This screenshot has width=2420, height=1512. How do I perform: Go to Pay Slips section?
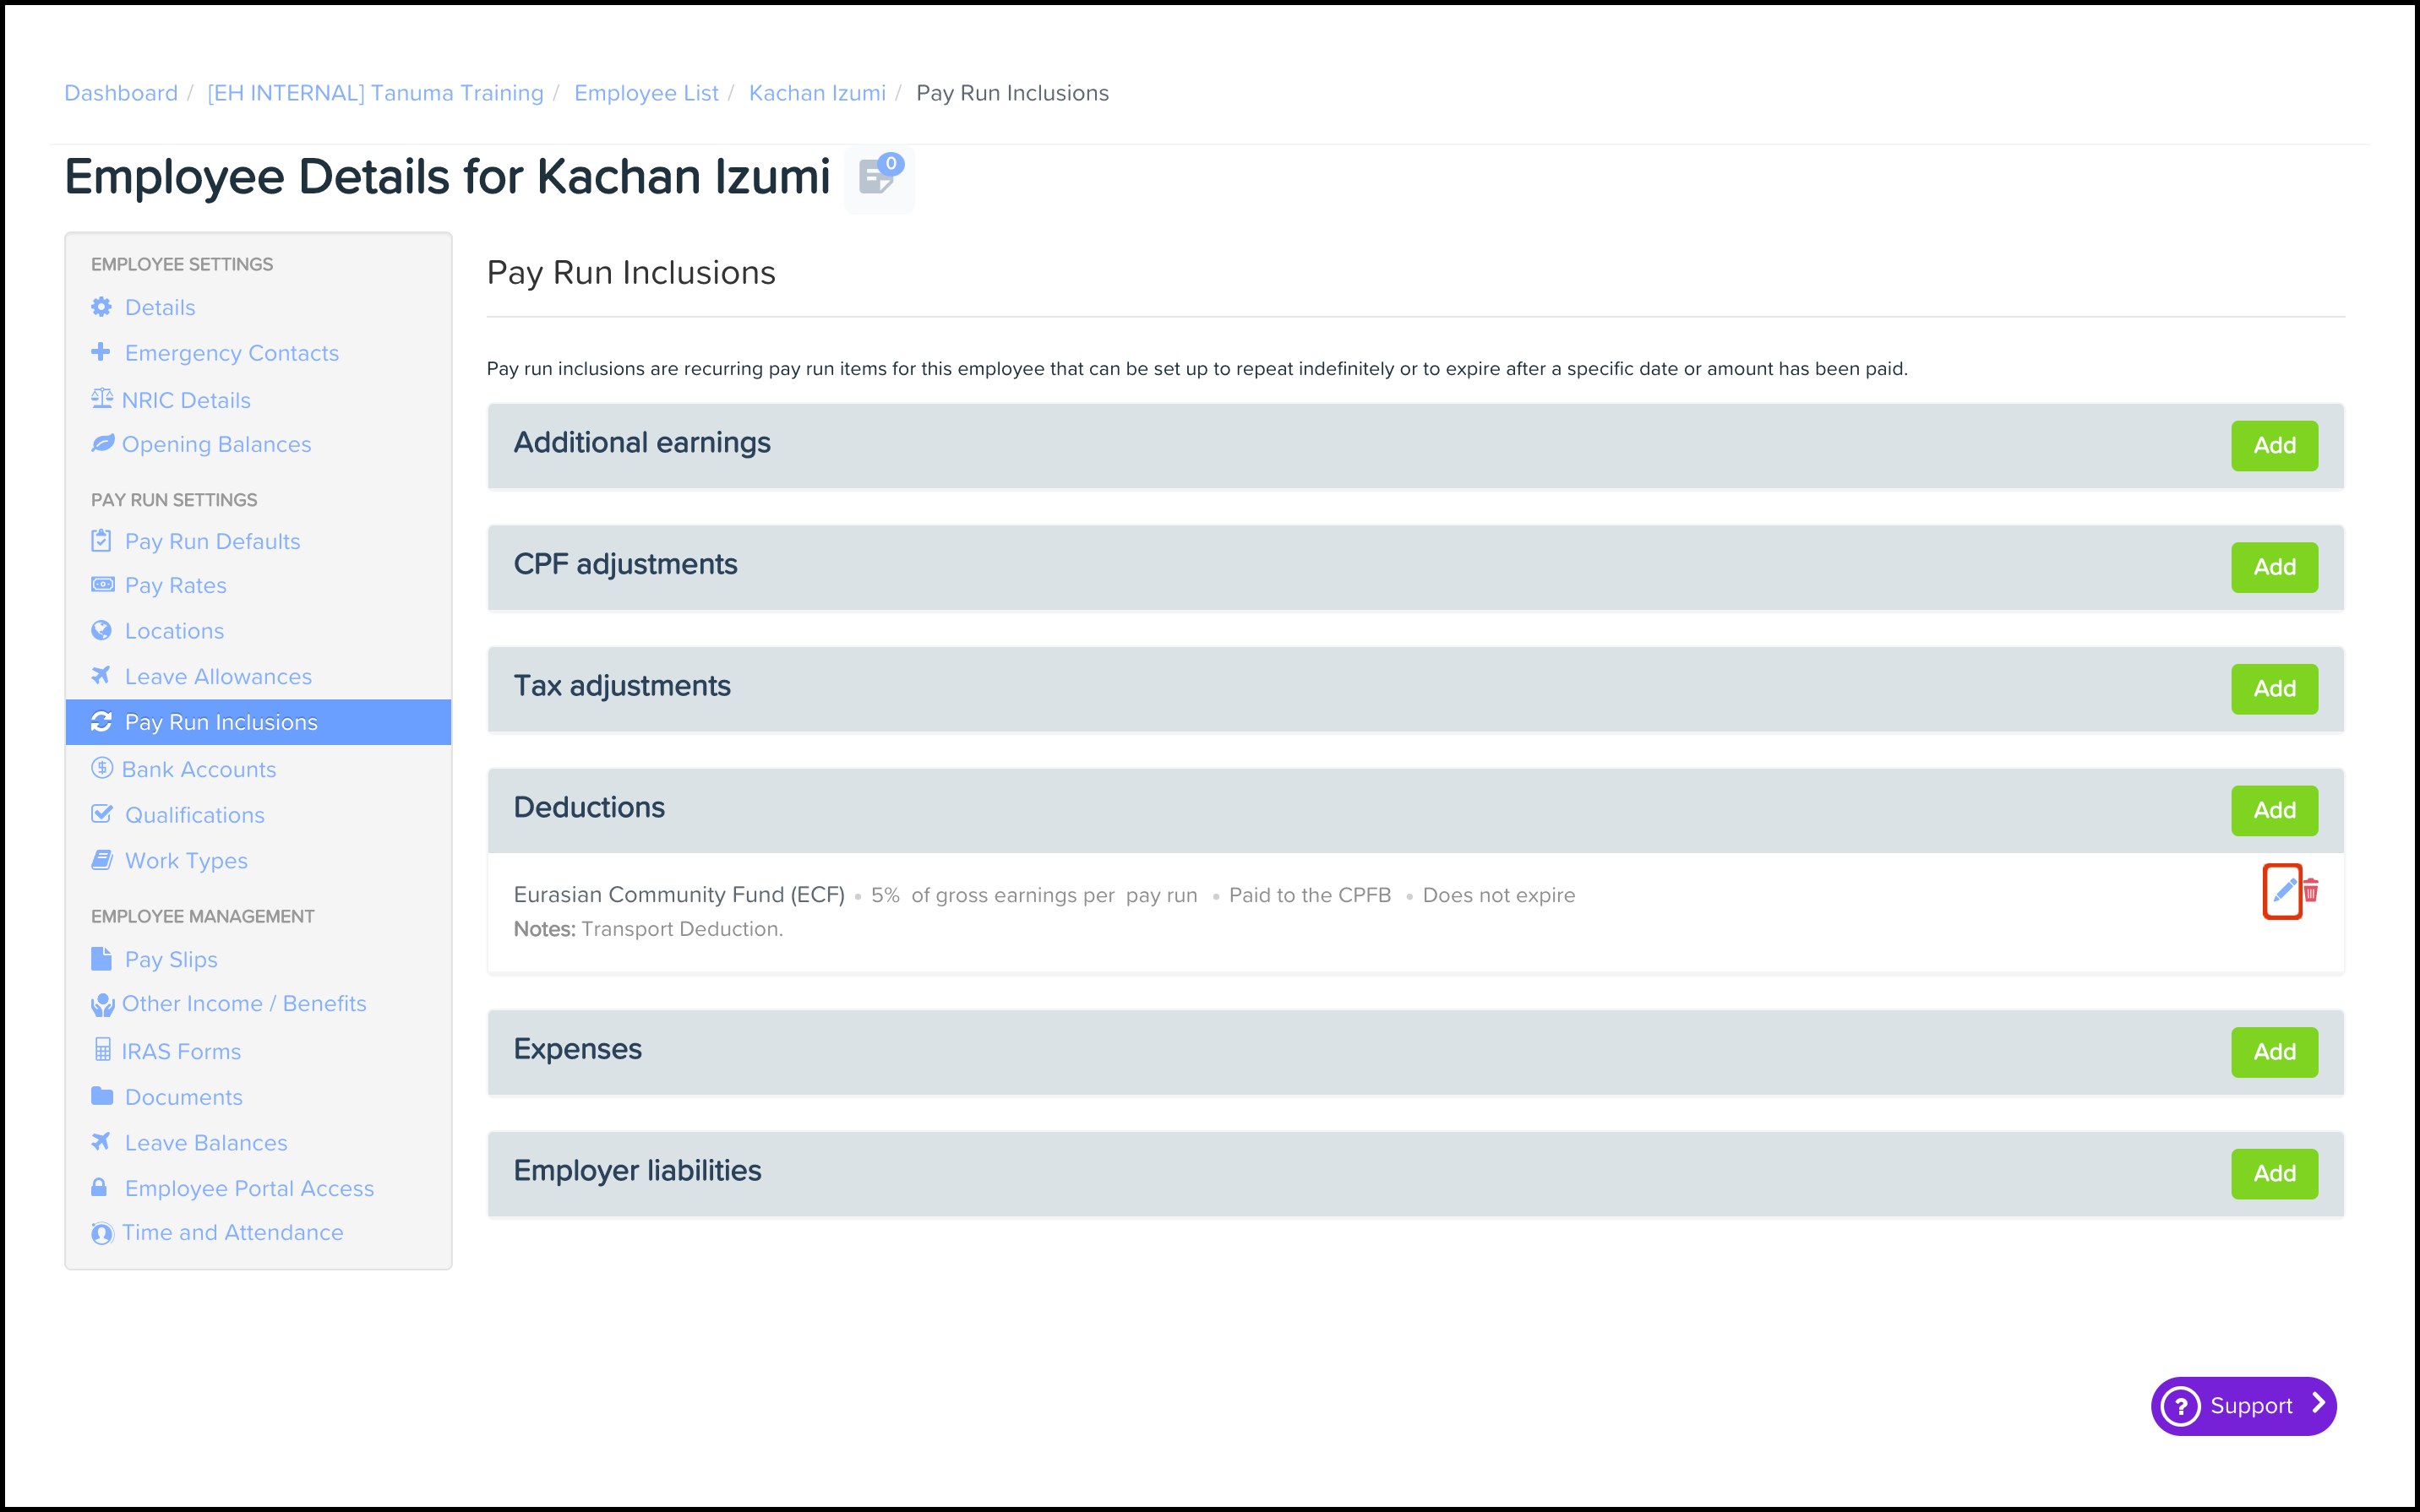[171, 959]
